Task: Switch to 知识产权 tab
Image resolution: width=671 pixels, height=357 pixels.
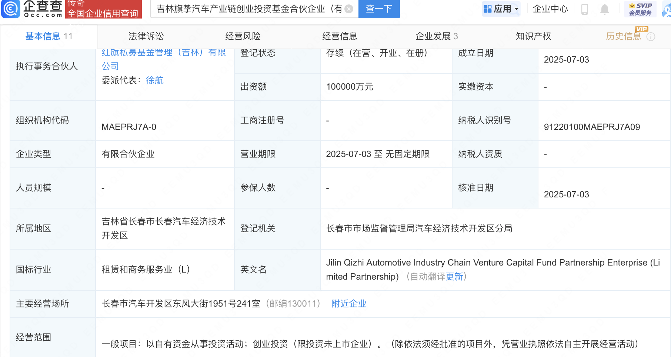Action: (534, 36)
